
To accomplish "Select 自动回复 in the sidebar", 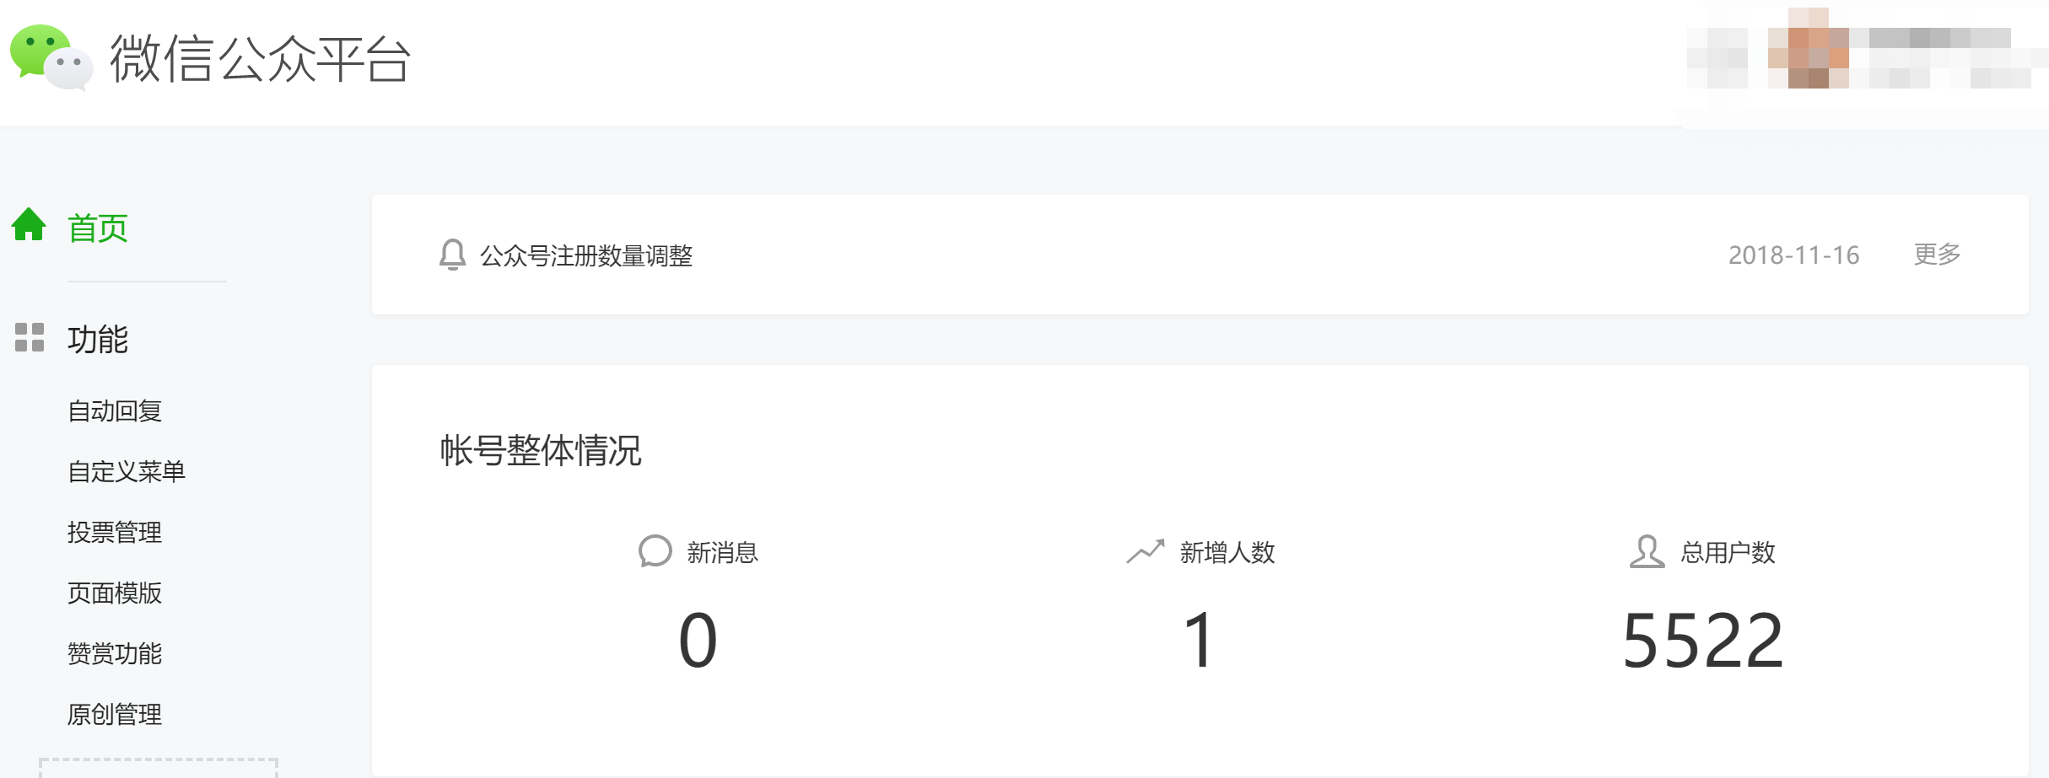I will click(x=115, y=411).
